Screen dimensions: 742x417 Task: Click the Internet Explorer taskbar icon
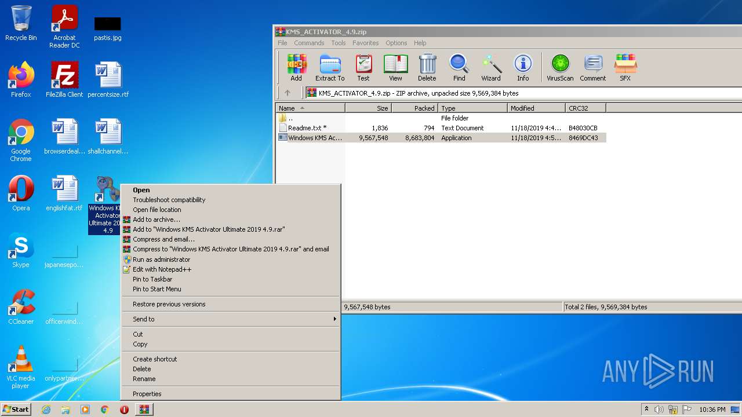(x=46, y=409)
